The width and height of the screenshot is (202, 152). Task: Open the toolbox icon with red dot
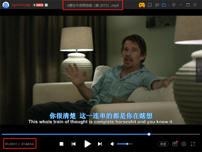click(175, 144)
